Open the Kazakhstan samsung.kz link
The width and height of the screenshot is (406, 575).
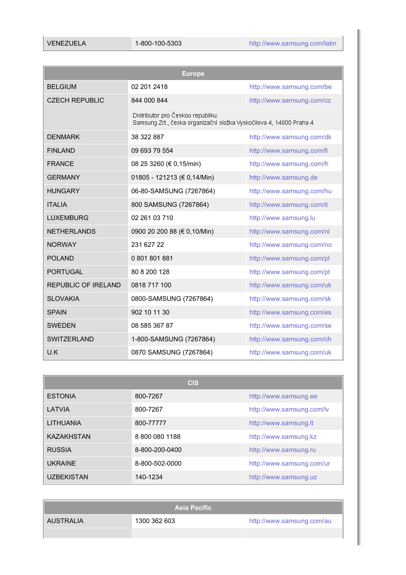click(x=283, y=437)
